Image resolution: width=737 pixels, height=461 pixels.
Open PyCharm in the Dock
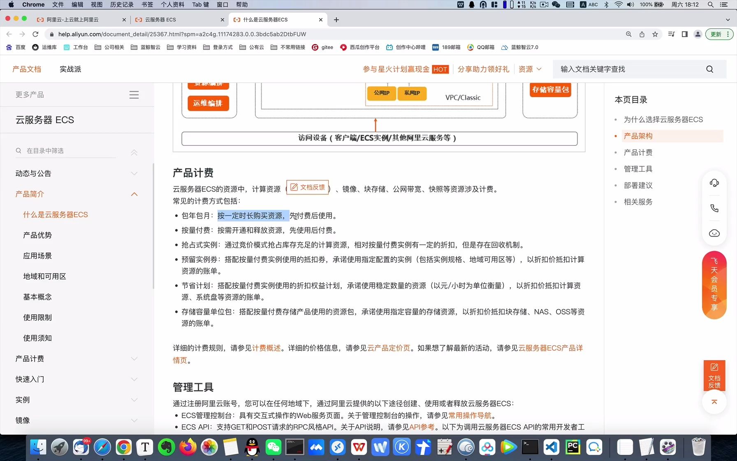573,447
